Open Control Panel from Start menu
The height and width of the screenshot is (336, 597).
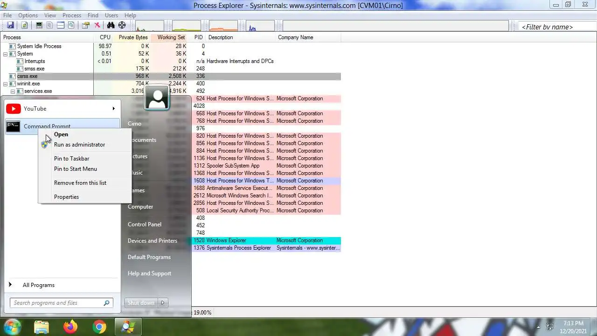145,224
